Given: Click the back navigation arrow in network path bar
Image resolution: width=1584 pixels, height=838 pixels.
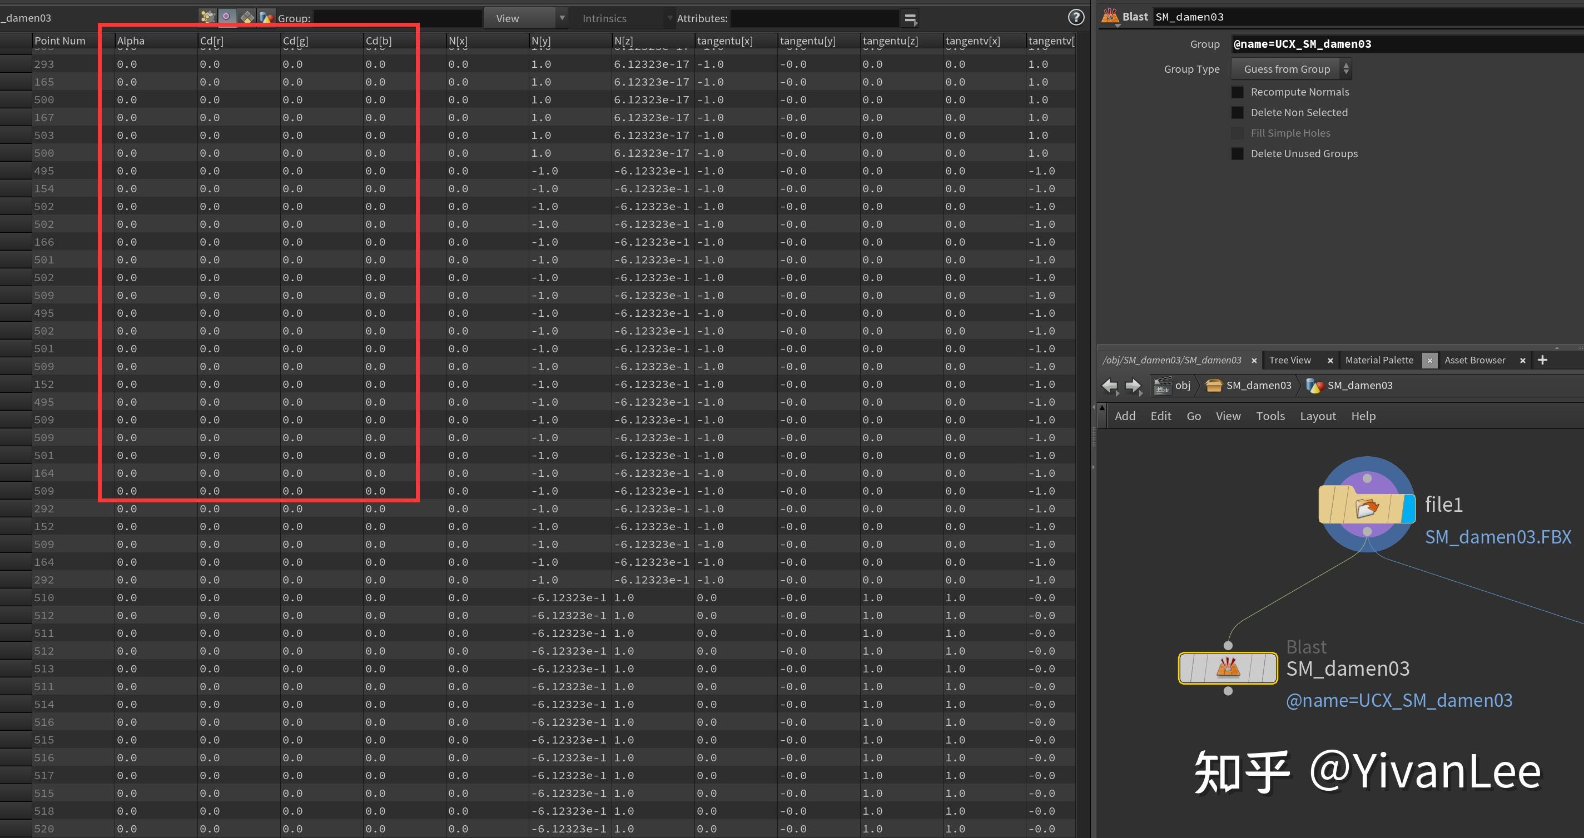Looking at the screenshot, I should [1110, 386].
